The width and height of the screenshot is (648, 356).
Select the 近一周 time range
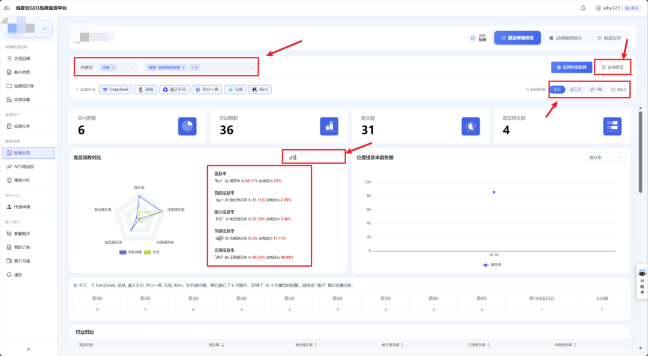point(596,90)
